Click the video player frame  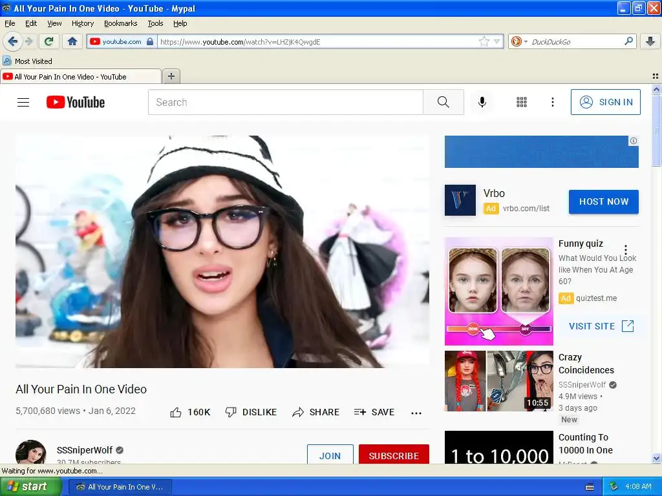(222, 252)
